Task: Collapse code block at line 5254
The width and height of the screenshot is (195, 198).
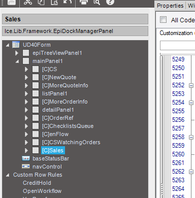Action: coord(191,103)
